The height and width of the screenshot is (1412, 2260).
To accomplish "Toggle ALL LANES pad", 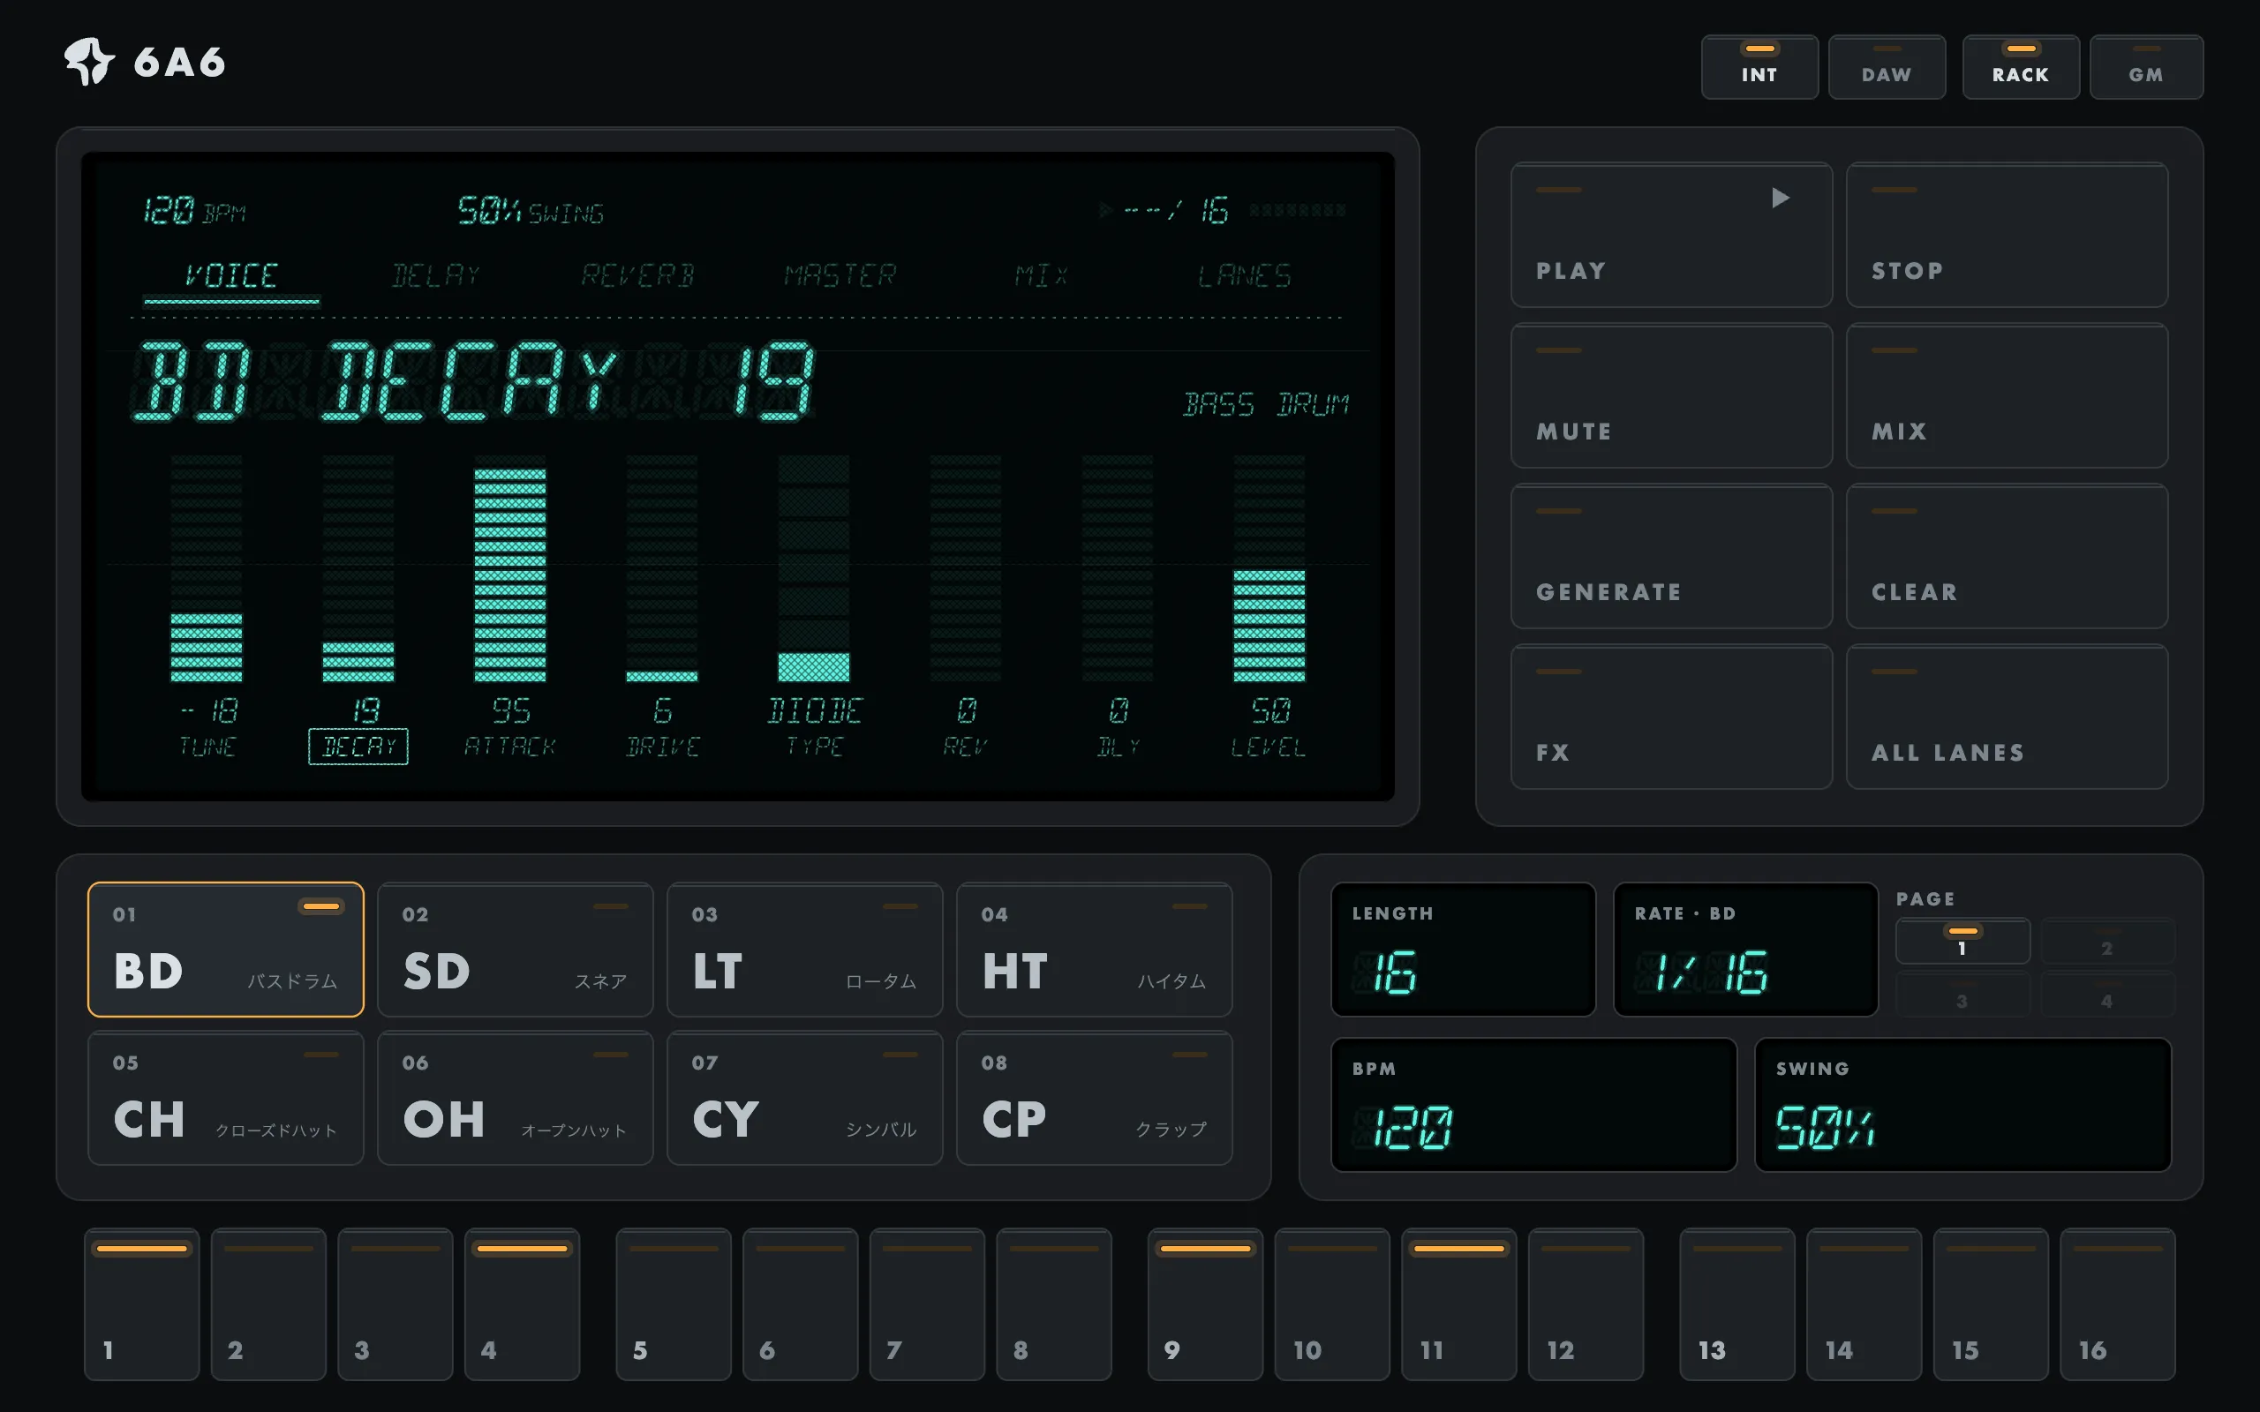I will pyautogui.click(x=2006, y=717).
